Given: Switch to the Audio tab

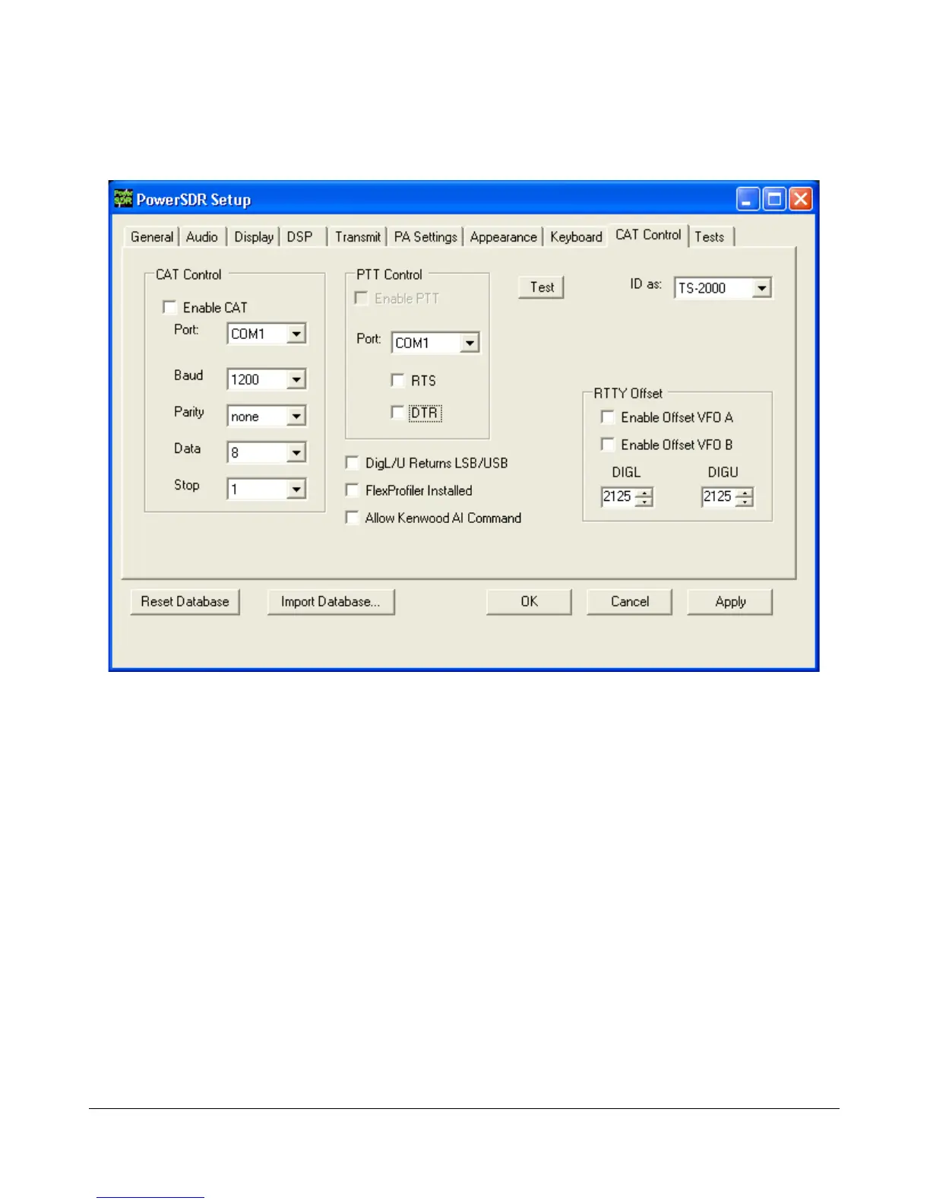Looking at the screenshot, I should 202,237.
